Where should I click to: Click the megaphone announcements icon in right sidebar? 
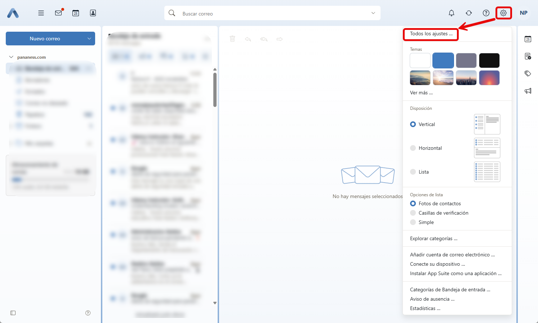click(x=528, y=91)
